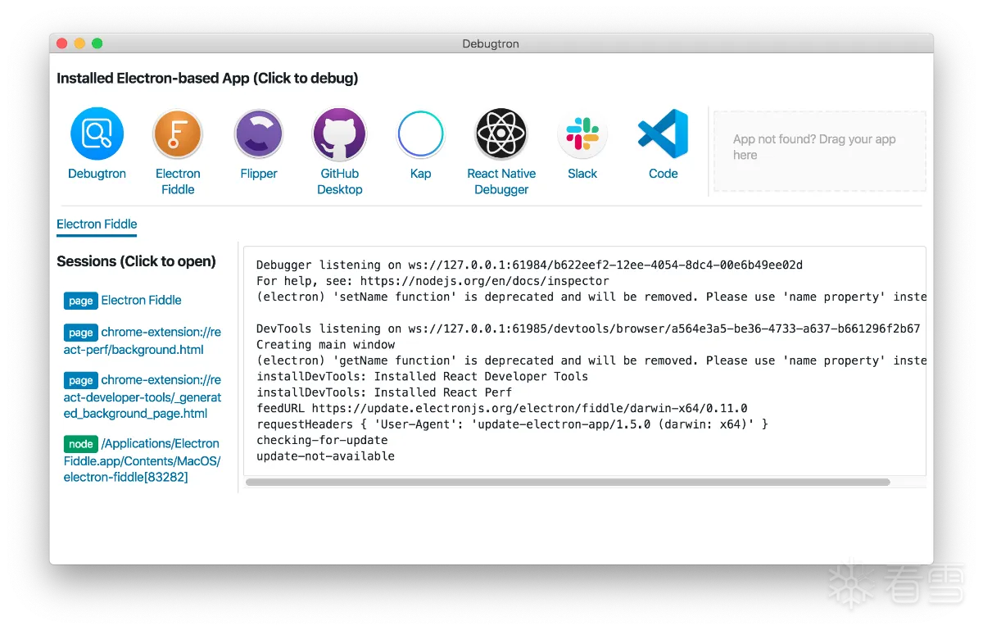Click the drag-your-app drop zone
Screen dimensions: 983x630
pyautogui.click(x=820, y=152)
